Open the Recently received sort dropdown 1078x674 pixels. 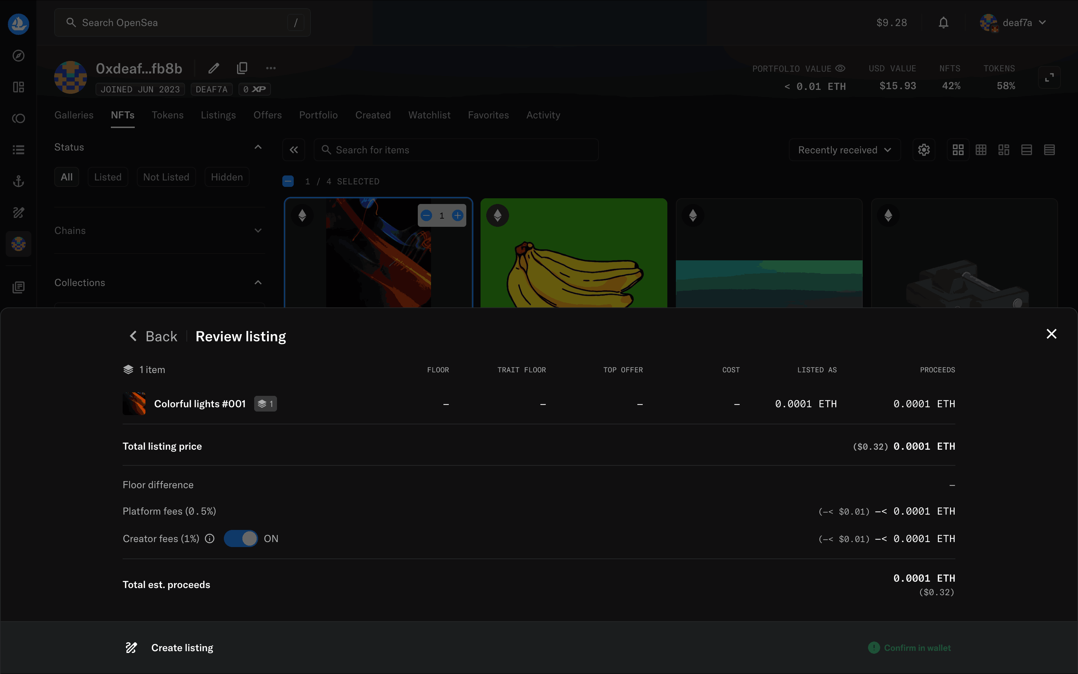tap(844, 150)
